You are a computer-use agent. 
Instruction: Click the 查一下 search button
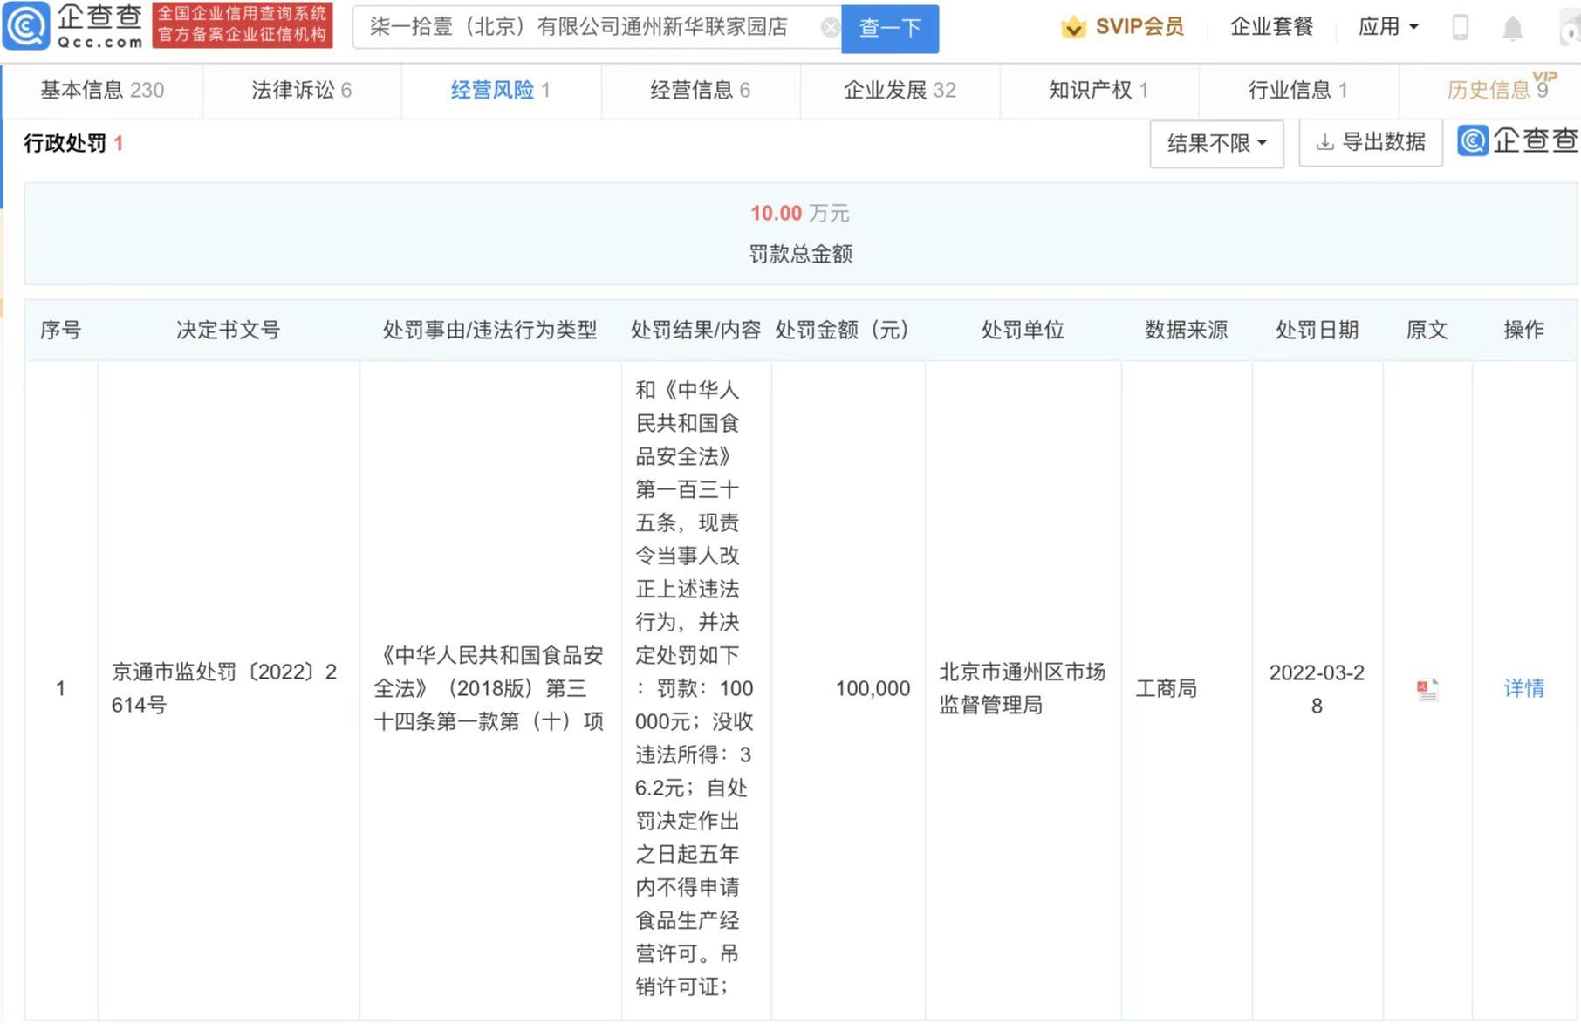click(890, 29)
